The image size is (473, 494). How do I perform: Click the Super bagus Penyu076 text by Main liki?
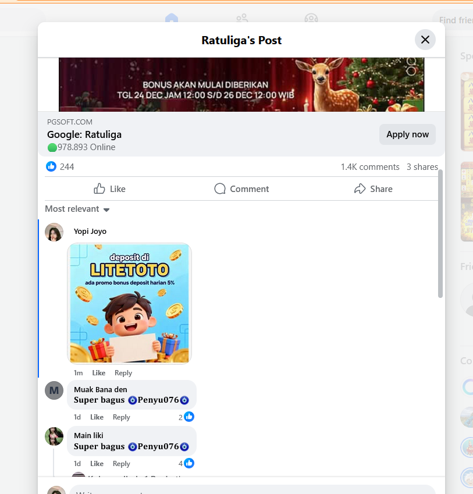tap(131, 446)
